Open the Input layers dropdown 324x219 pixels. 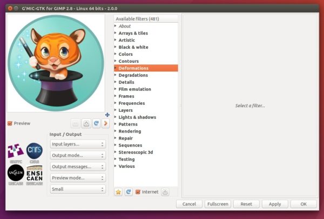[x=78, y=144]
